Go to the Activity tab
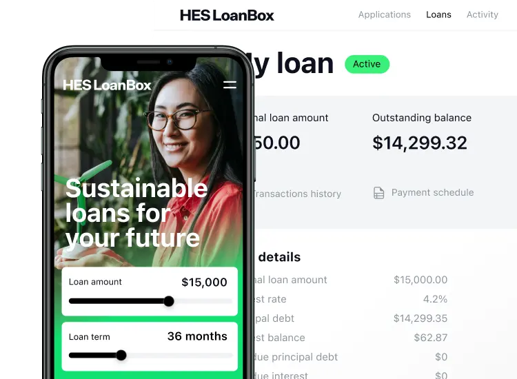Image resolution: width=517 pixels, height=379 pixels. point(483,15)
